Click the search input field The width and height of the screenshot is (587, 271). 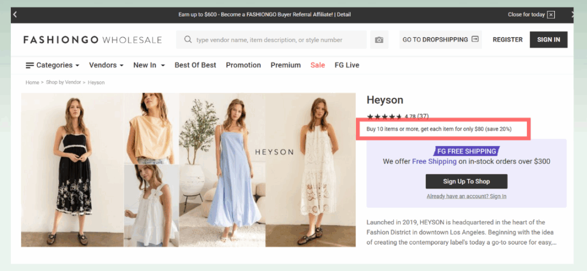pos(271,40)
